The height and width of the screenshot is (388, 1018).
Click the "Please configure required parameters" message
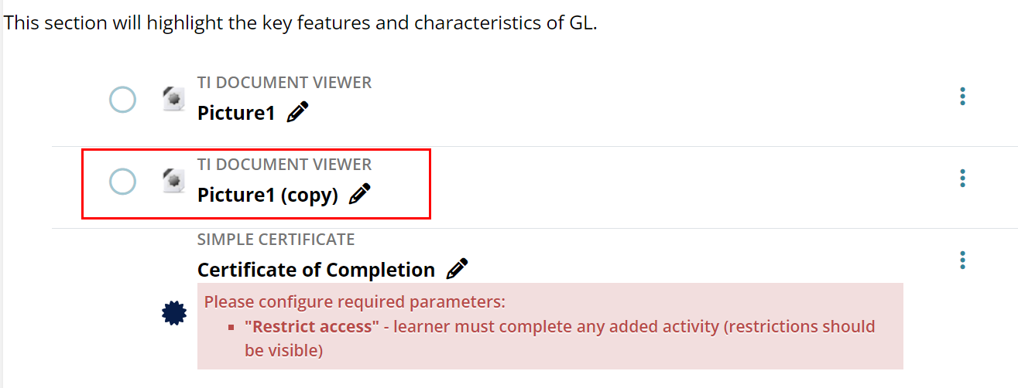pos(355,301)
